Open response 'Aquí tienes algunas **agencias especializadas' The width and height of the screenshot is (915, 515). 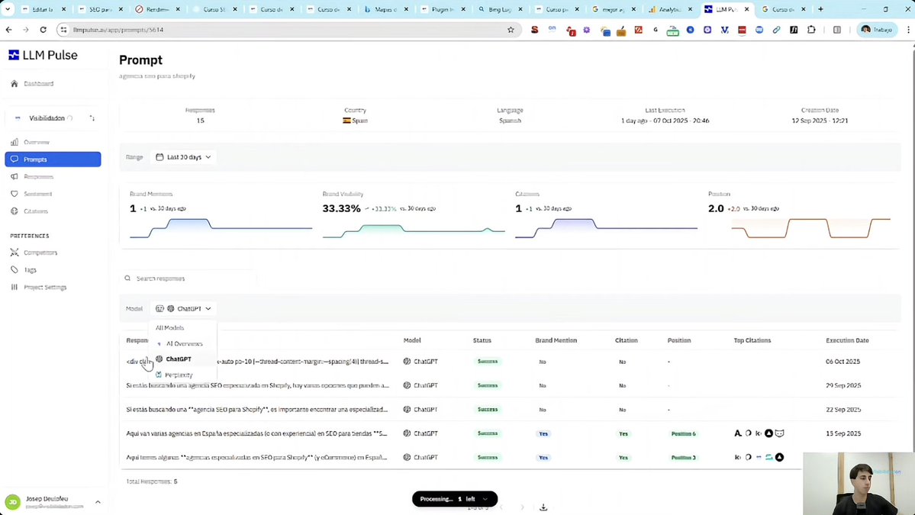pyautogui.click(x=257, y=457)
